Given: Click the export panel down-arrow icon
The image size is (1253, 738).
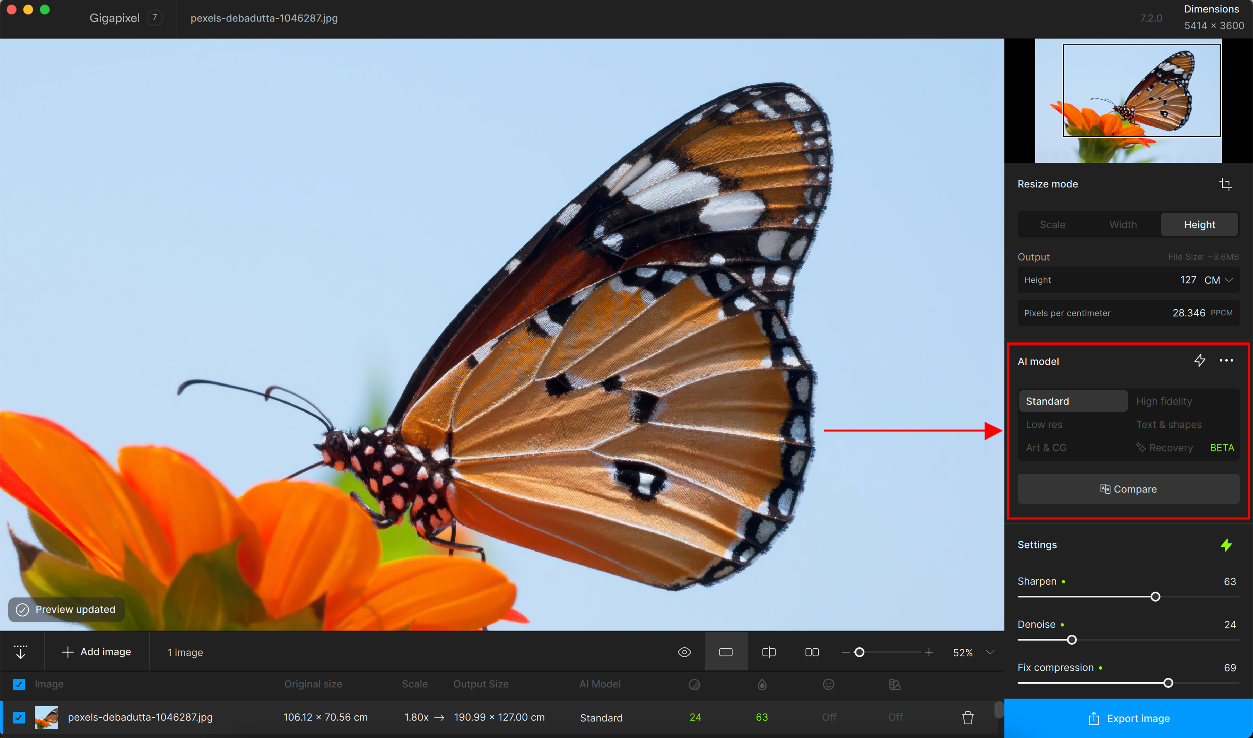Looking at the screenshot, I should 20,652.
